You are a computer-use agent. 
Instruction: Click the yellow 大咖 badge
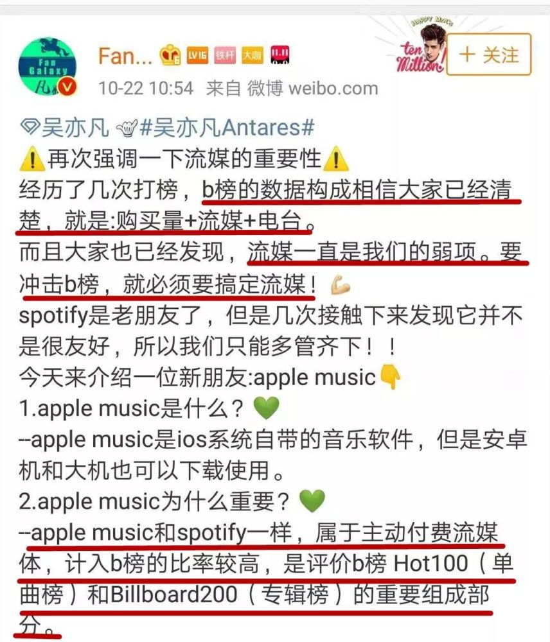tap(252, 55)
